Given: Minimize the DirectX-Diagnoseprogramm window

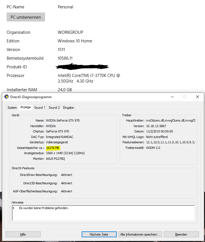Looking at the screenshot, I should click(x=172, y=97).
